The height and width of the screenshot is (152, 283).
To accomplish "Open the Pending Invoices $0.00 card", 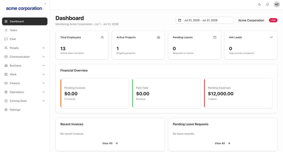I will click(95, 93).
